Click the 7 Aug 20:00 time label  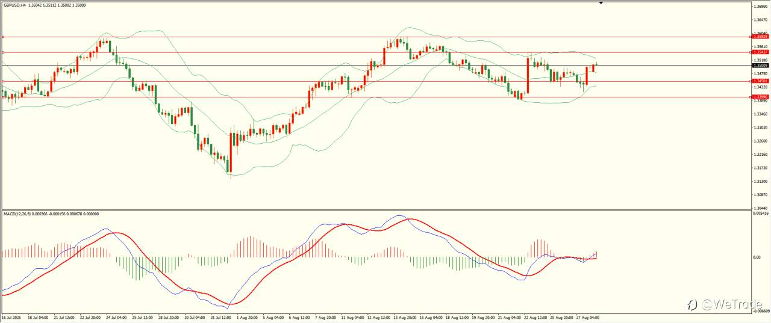326,317
